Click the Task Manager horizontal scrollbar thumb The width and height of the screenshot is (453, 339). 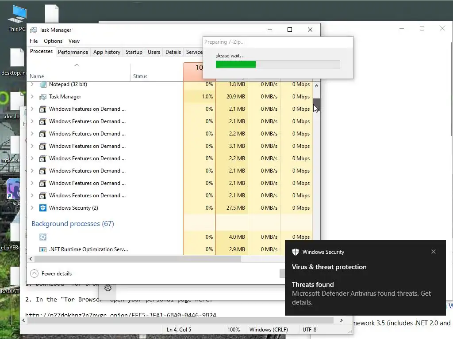[138, 259]
